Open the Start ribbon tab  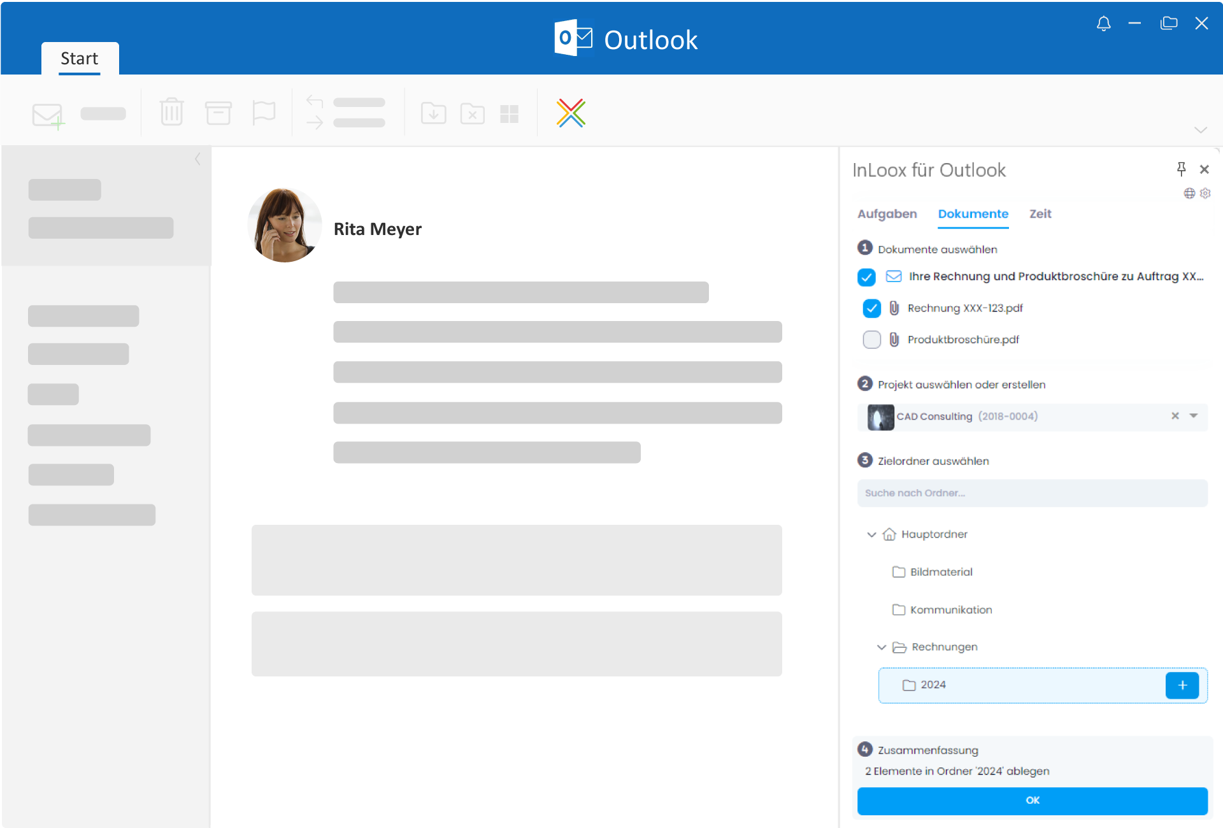click(80, 59)
